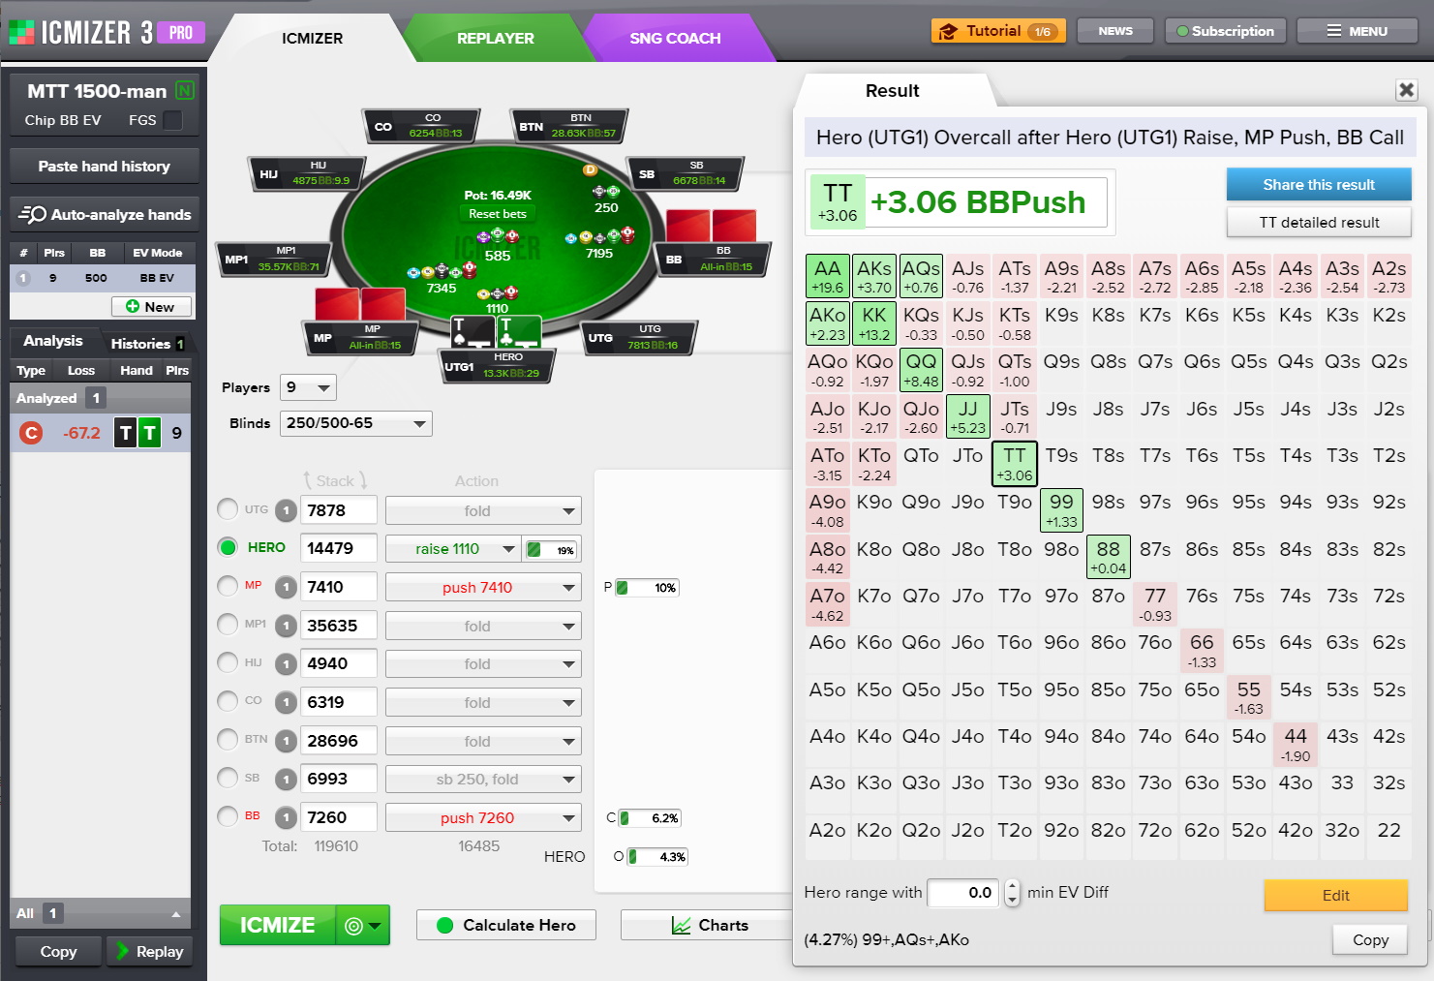Open MP action push 7410 dropdown
1434x981 pixels.
[x=483, y=588]
